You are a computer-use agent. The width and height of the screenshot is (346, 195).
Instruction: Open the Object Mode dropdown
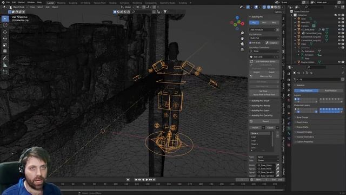tap(18, 7)
